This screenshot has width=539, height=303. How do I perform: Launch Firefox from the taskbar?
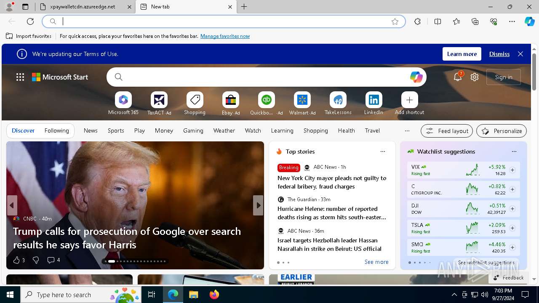[214, 295]
